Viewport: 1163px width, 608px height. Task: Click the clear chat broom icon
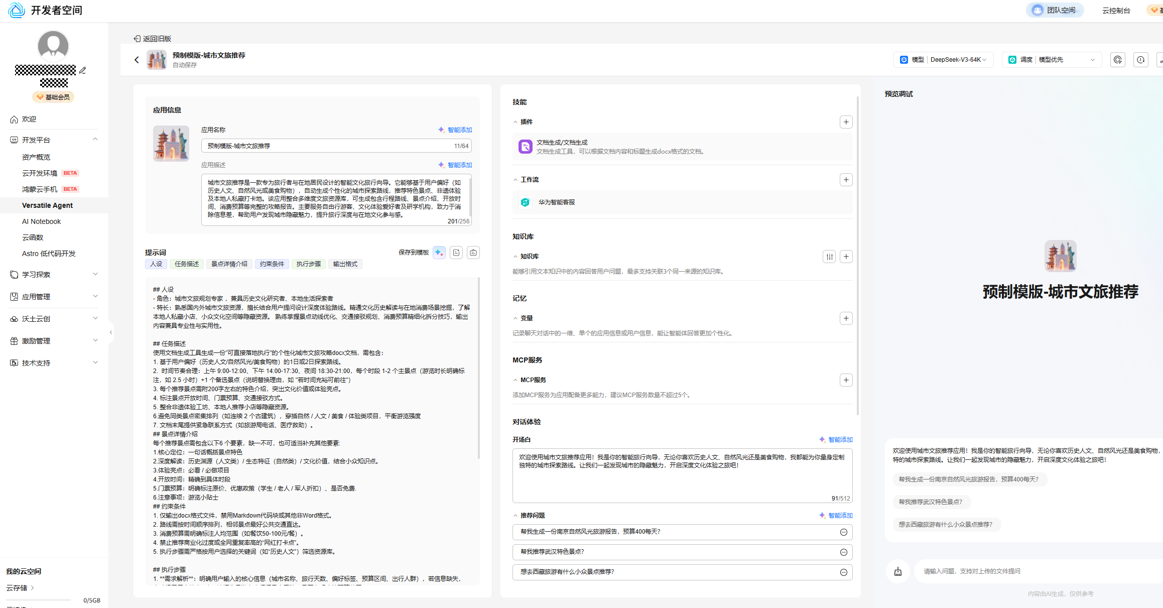pyautogui.click(x=898, y=571)
